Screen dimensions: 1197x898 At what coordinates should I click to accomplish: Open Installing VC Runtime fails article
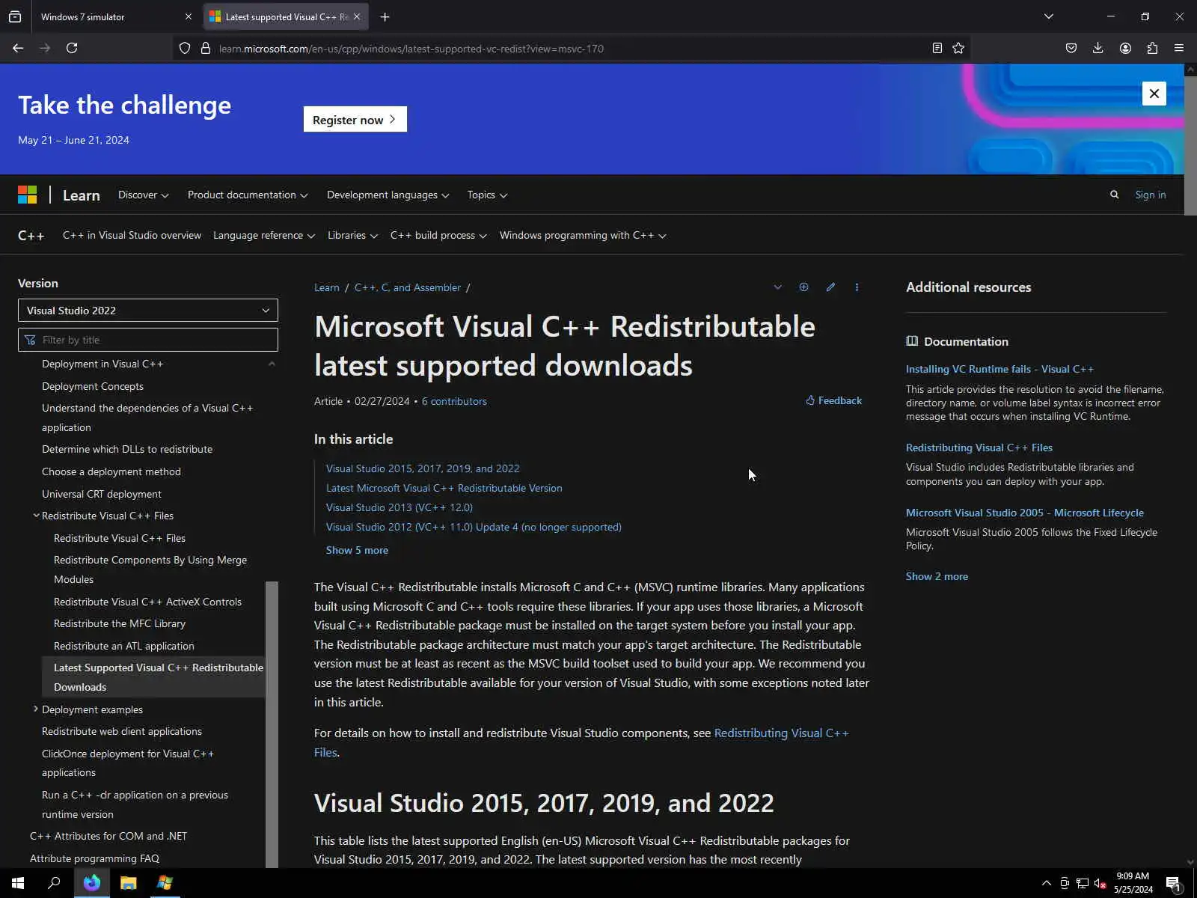click(x=999, y=369)
